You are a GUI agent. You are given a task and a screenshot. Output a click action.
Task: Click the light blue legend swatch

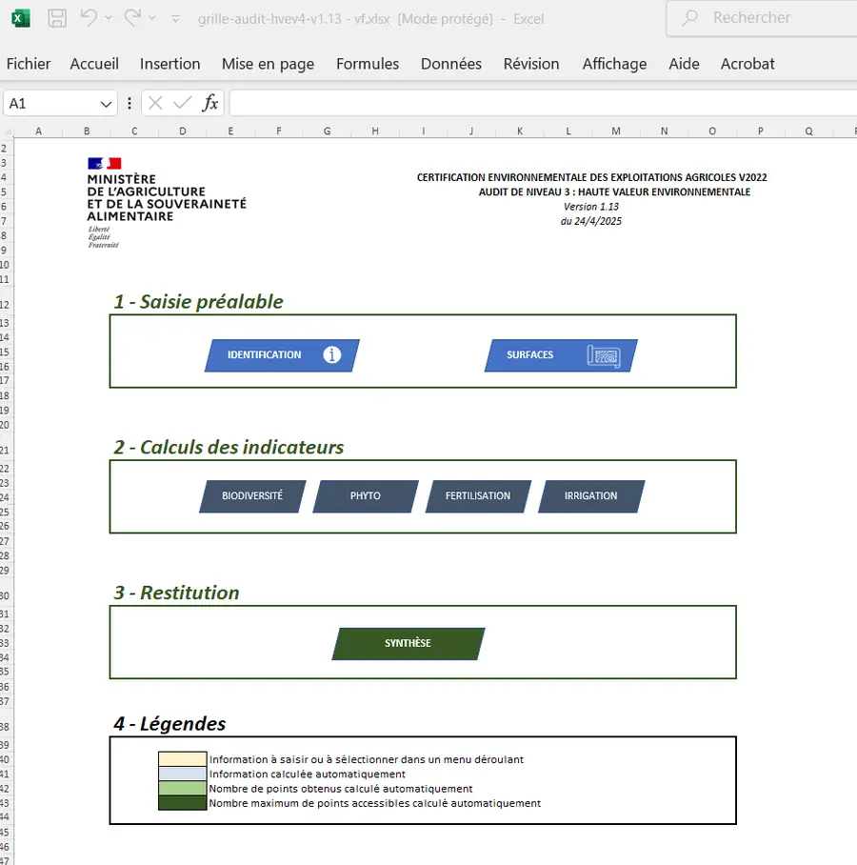point(183,774)
